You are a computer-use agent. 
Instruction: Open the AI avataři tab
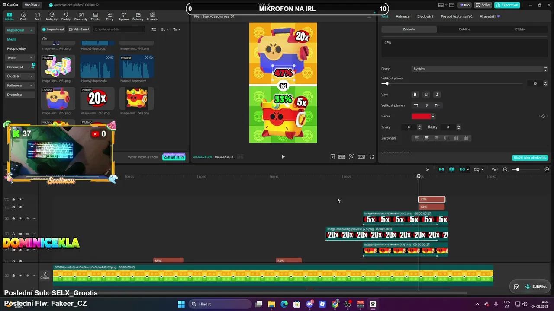pos(490,16)
